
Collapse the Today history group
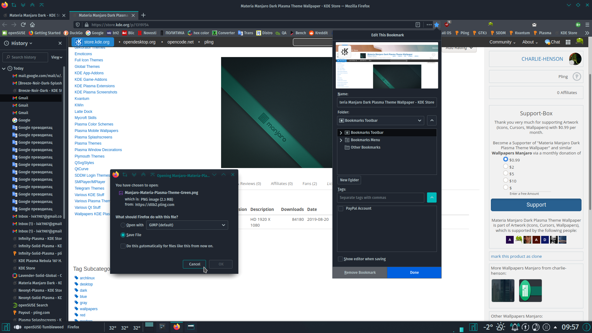click(4, 68)
